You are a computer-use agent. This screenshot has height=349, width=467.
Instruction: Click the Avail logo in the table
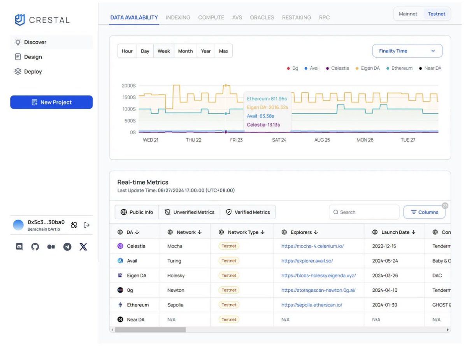tap(120, 261)
